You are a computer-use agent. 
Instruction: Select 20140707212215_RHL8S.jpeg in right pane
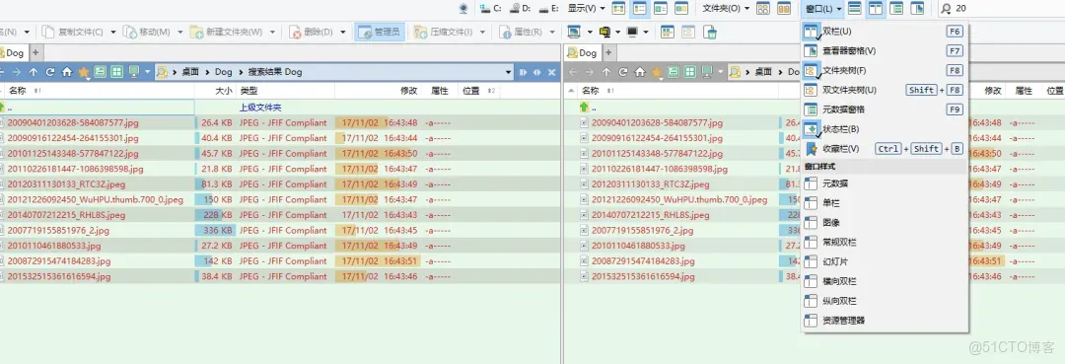click(651, 215)
